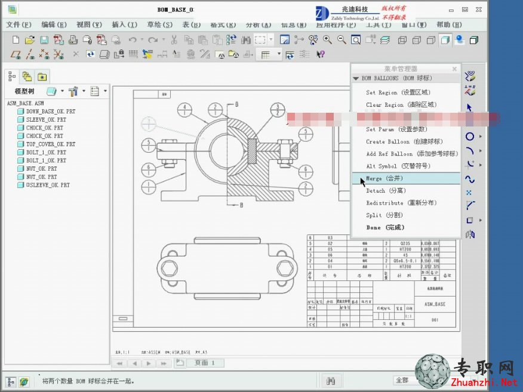Click the table insert toolbar icon
The image size is (523, 392).
(x=266, y=54)
